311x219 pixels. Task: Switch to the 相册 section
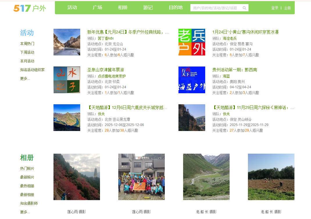tap(123, 8)
